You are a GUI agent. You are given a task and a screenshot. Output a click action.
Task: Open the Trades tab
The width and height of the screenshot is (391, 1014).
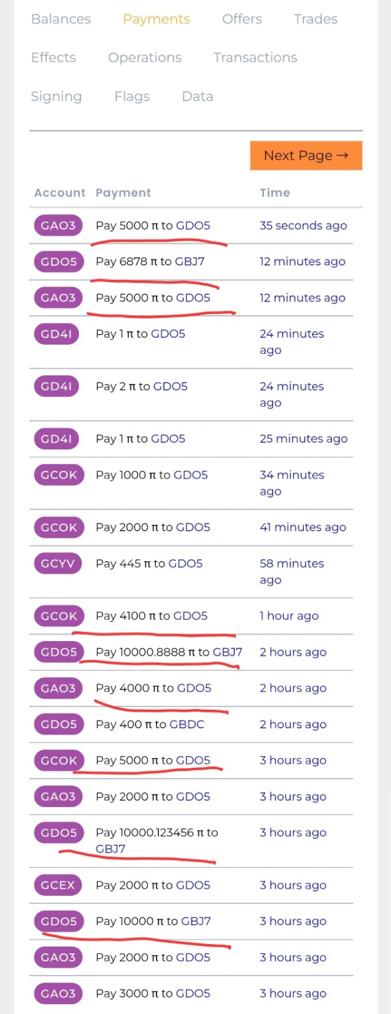click(x=315, y=19)
